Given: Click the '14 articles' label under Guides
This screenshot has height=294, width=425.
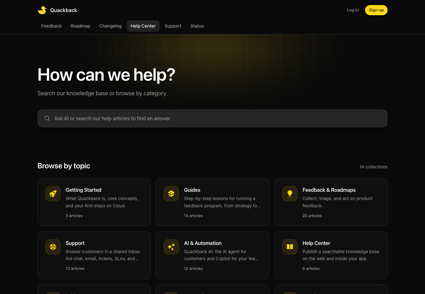Looking at the screenshot, I should point(193,216).
